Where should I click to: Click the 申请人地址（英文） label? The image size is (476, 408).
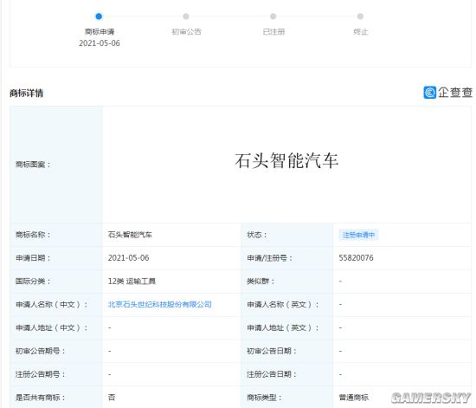[x=283, y=327]
